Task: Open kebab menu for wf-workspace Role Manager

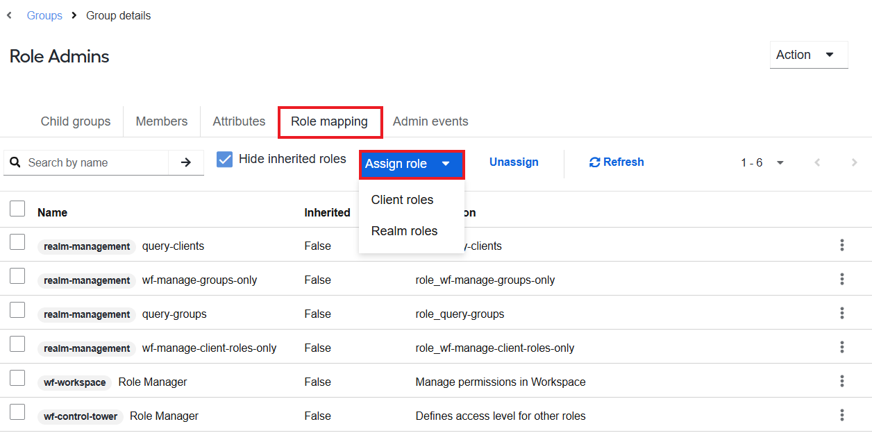Action: click(841, 381)
